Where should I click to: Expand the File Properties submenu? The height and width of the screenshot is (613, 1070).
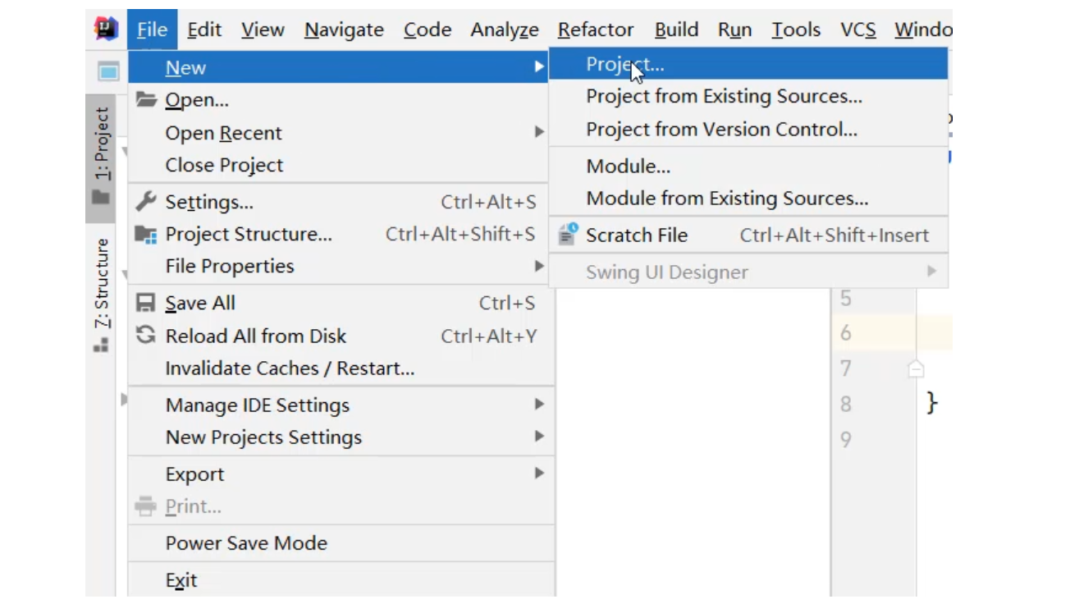[538, 266]
